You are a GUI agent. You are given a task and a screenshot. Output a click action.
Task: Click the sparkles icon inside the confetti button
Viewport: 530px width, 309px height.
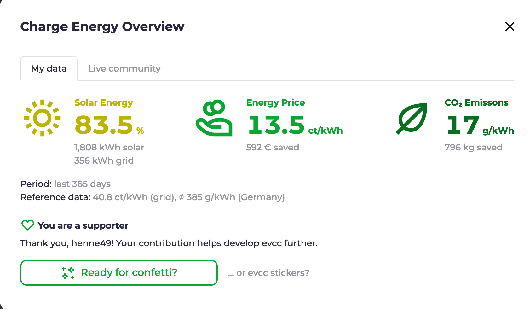(68, 272)
